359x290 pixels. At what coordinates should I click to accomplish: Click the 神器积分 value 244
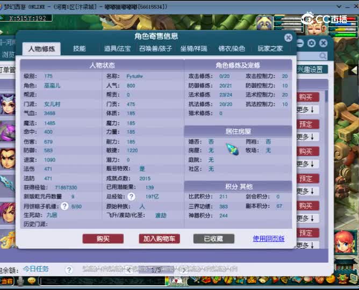click(x=223, y=215)
